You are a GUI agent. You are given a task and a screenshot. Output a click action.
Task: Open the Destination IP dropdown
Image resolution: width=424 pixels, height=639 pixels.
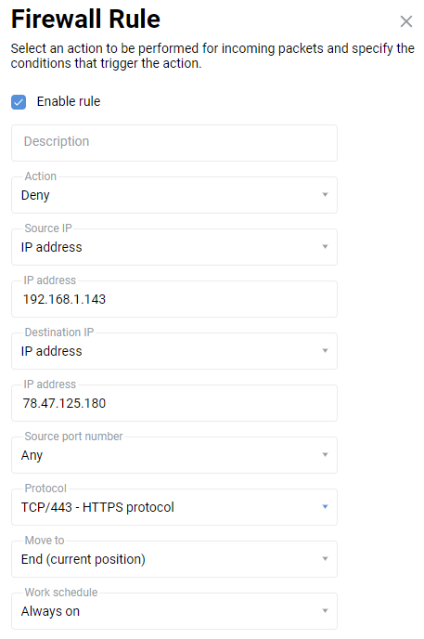coord(174,351)
